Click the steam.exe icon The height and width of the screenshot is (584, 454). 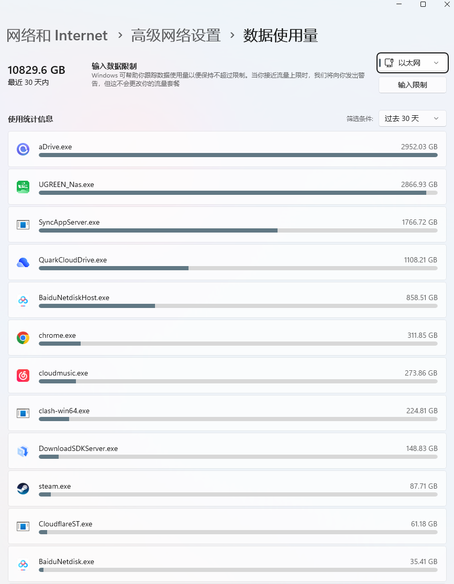click(x=23, y=489)
